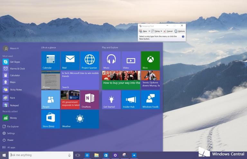This screenshot has height=159, width=247.
Task: Click the microphone icon in search box
Action: [69, 155]
